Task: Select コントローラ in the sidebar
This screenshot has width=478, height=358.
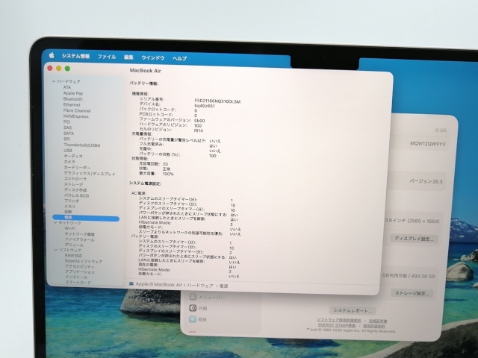Action: [75, 179]
